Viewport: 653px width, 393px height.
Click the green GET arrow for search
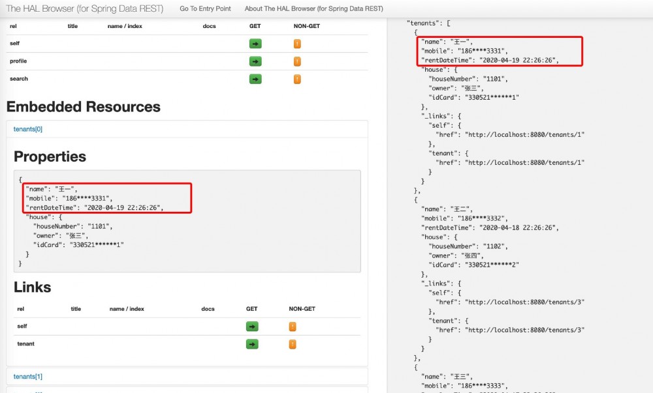coord(255,79)
